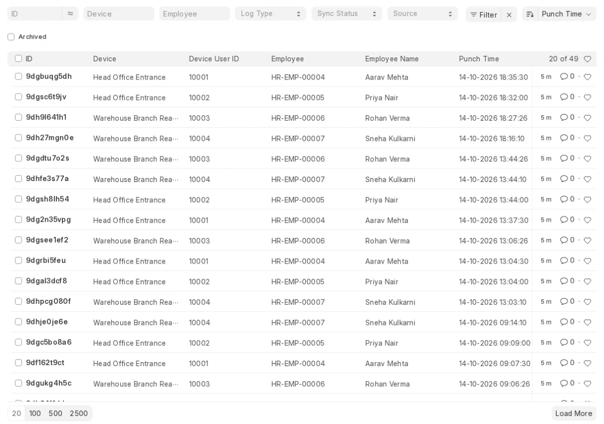Expand the Source dropdown filter
Image resolution: width=604 pixels, height=424 pixels.
423,14
